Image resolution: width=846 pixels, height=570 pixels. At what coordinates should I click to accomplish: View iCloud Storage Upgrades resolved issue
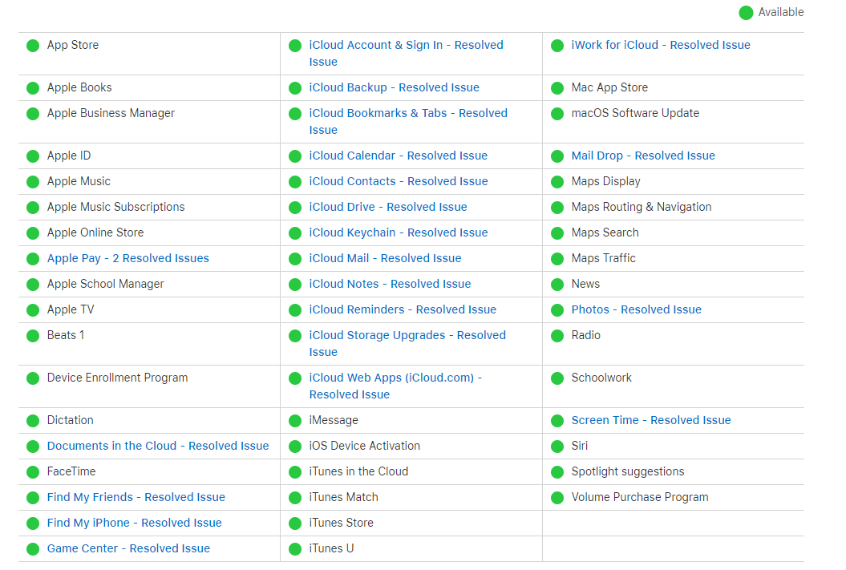[407, 343]
